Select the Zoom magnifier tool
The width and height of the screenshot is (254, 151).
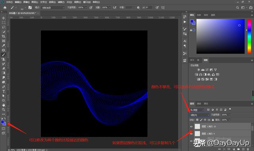coord(4,109)
